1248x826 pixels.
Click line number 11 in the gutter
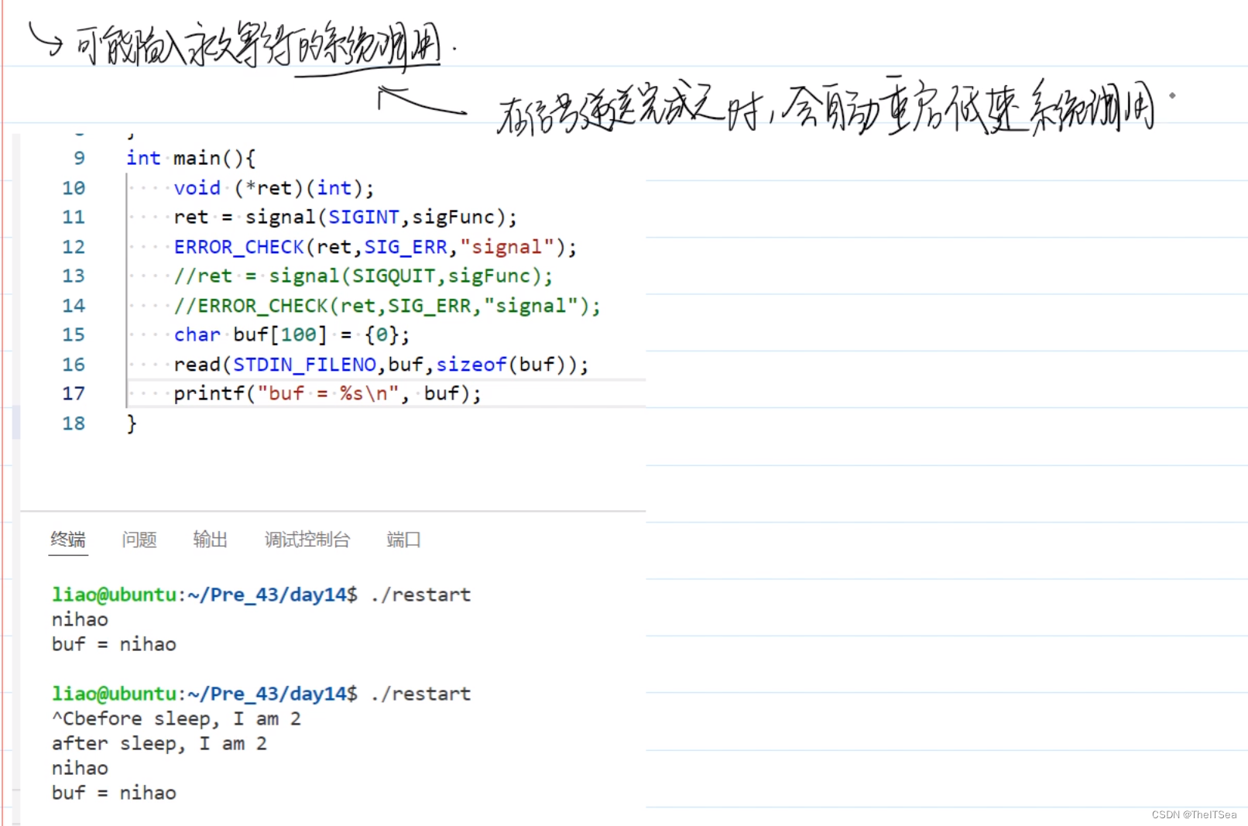pos(74,217)
